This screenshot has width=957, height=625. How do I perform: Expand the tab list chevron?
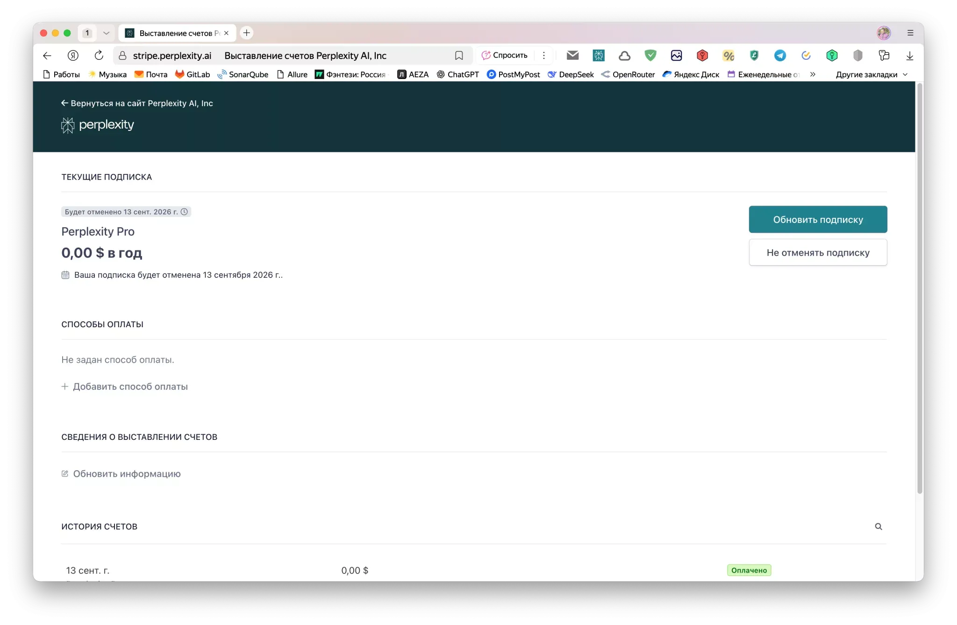pyautogui.click(x=106, y=33)
